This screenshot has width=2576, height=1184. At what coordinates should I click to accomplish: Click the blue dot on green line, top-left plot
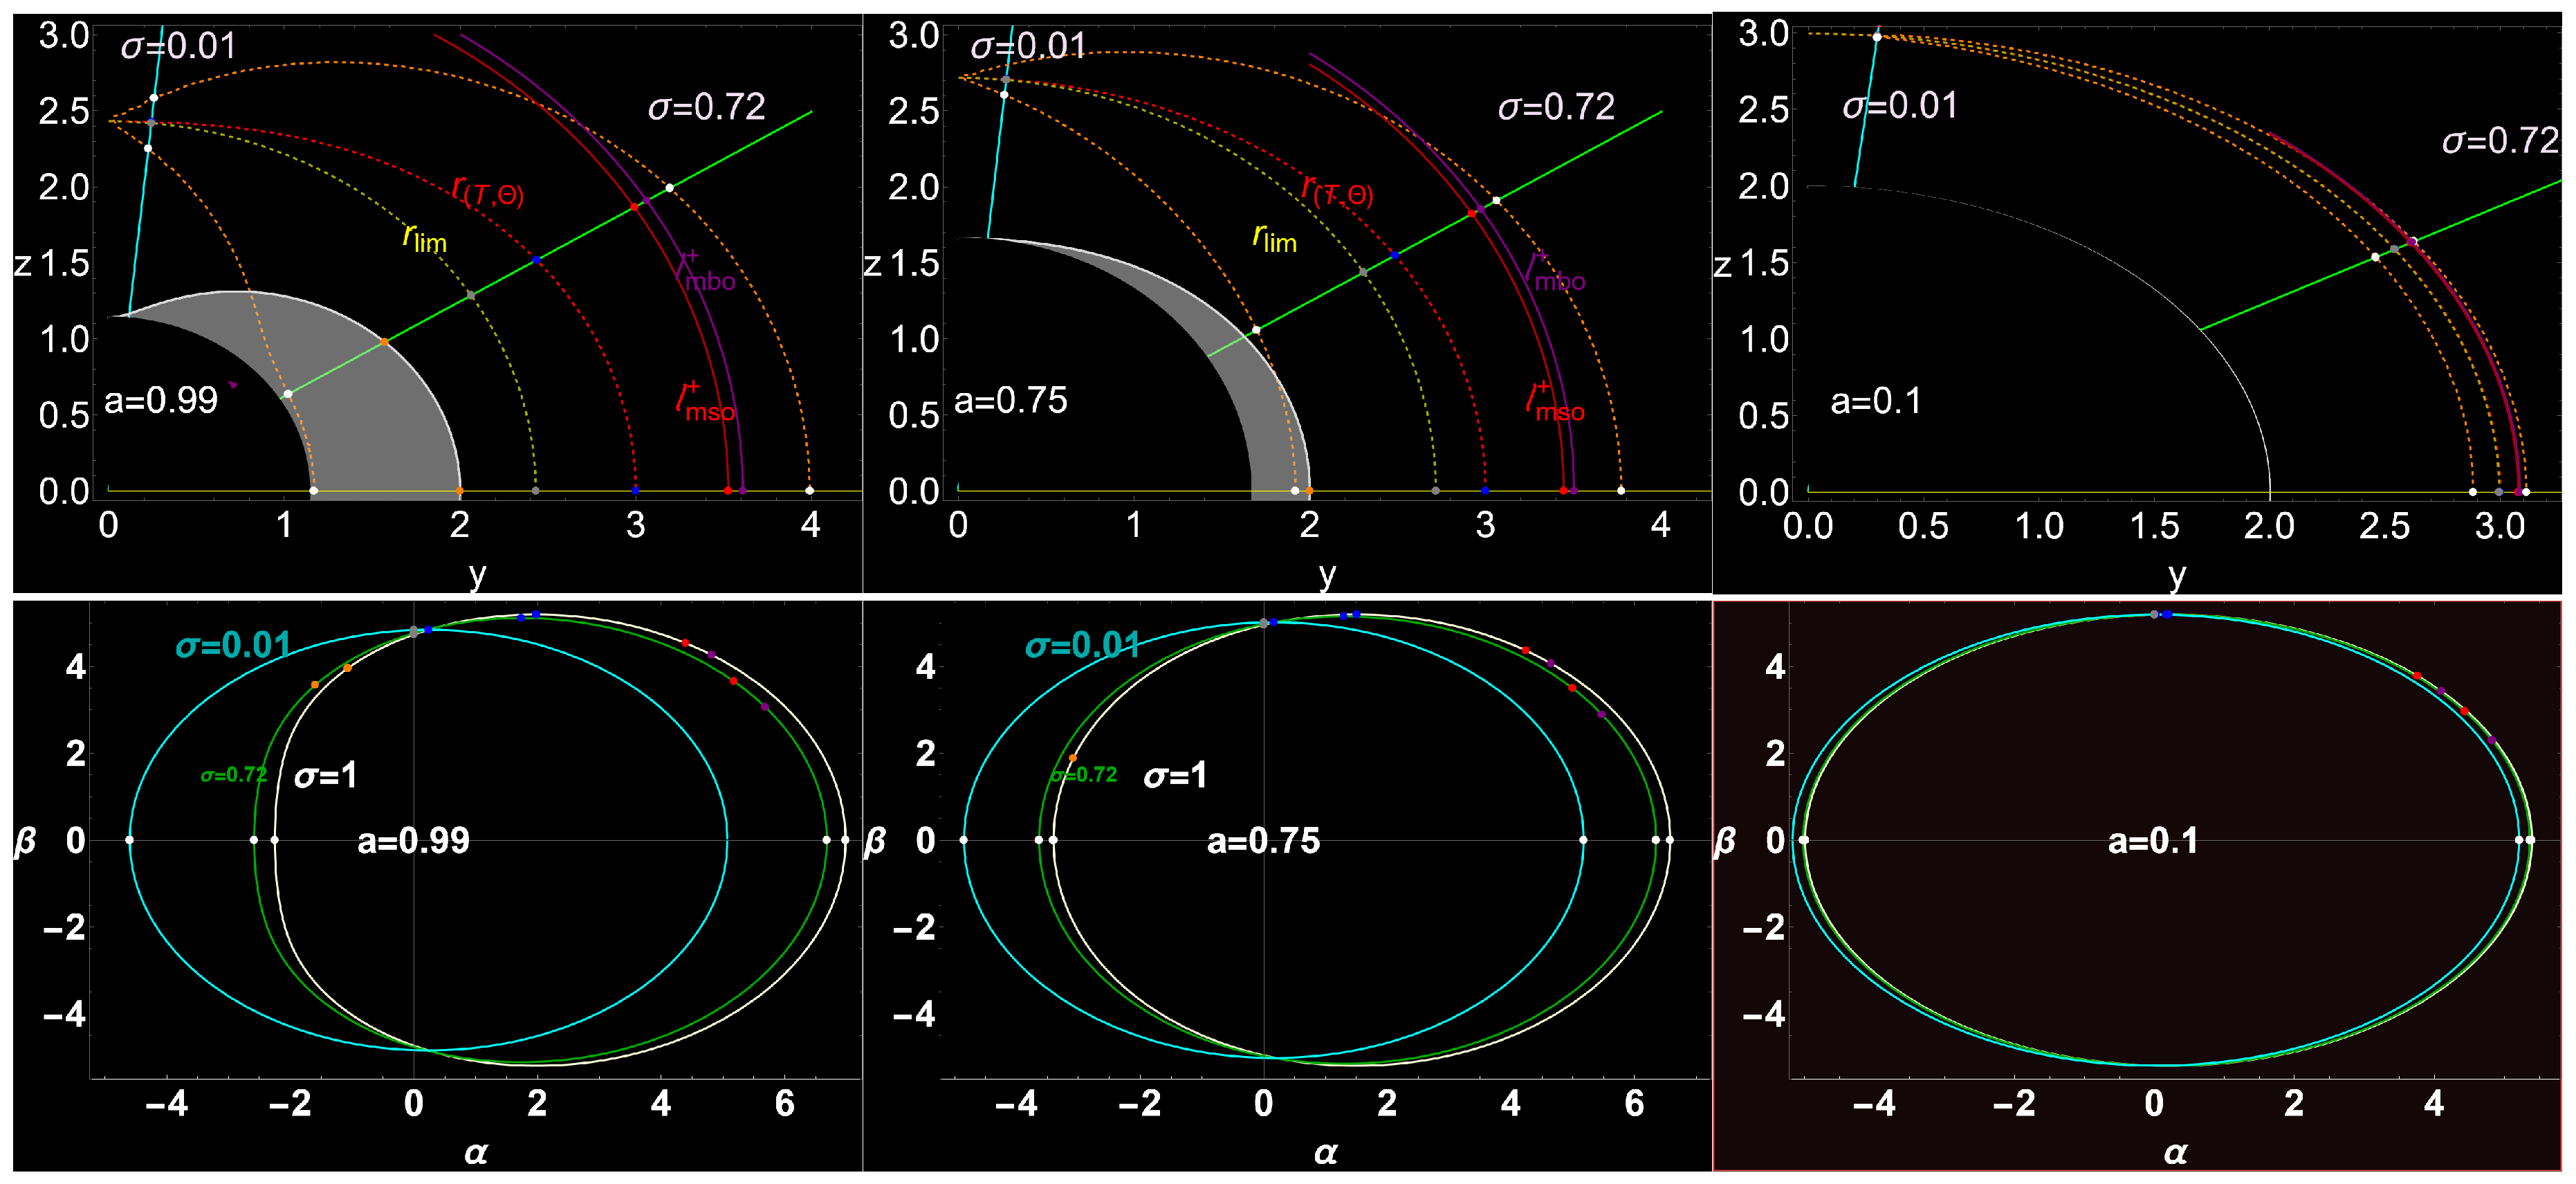(537, 259)
